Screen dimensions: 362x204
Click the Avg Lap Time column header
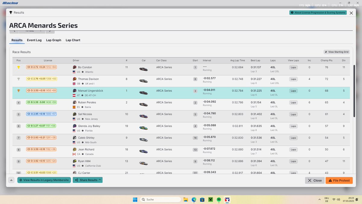(238, 60)
